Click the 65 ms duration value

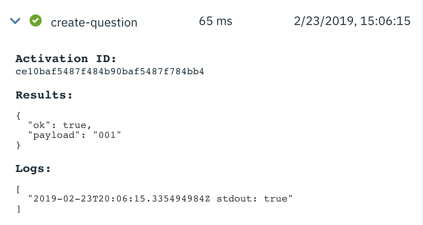pos(216,21)
